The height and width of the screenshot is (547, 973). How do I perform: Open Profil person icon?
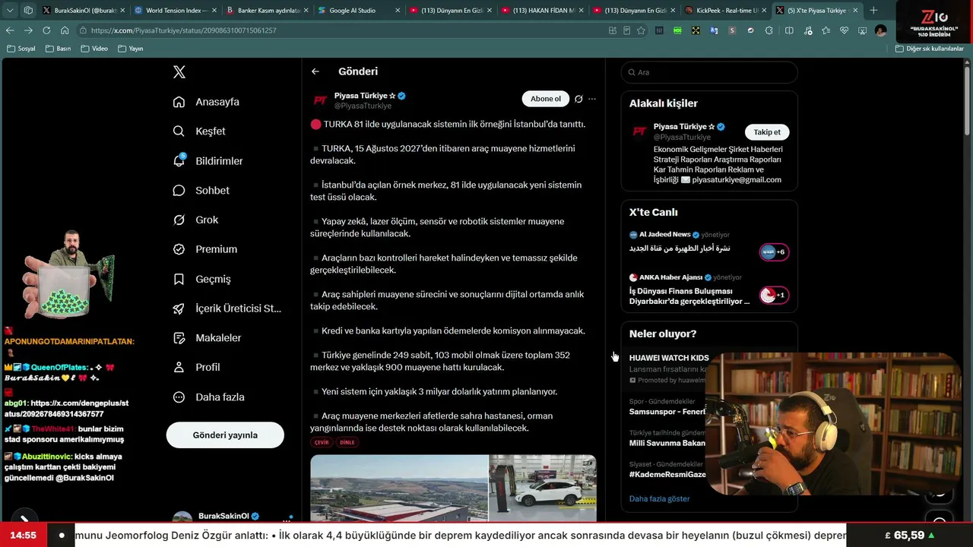[x=179, y=368]
